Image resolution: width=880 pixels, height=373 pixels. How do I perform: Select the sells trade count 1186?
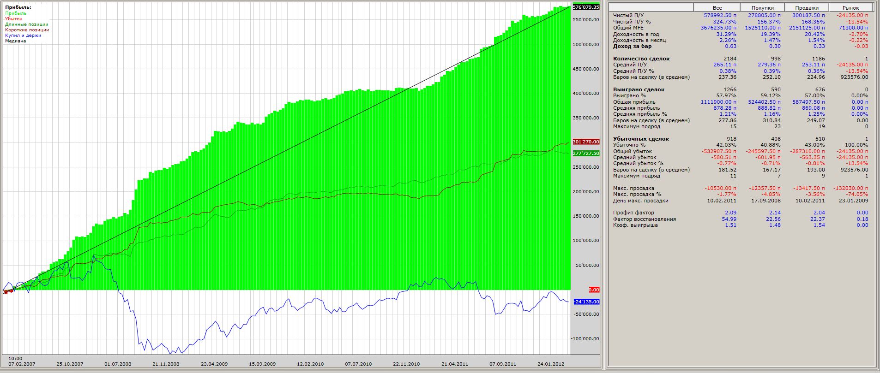pyautogui.click(x=819, y=59)
